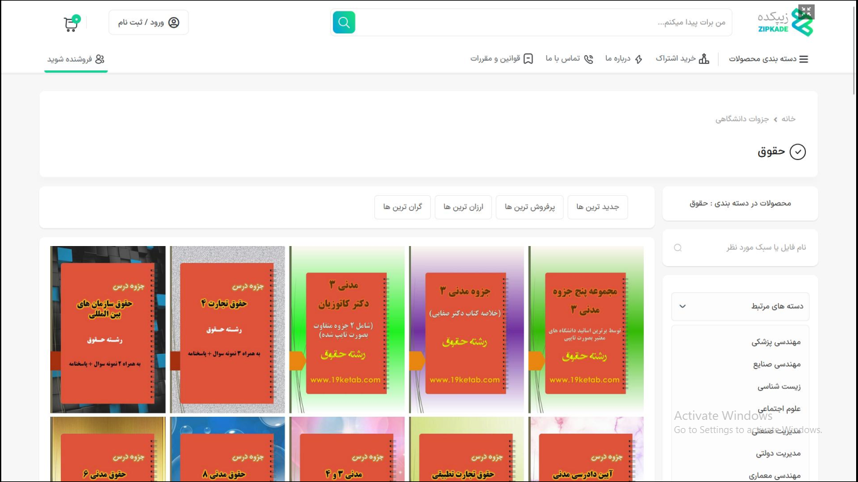Click the hamburger icon for product categories
The height and width of the screenshot is (482, 858).
803,59
